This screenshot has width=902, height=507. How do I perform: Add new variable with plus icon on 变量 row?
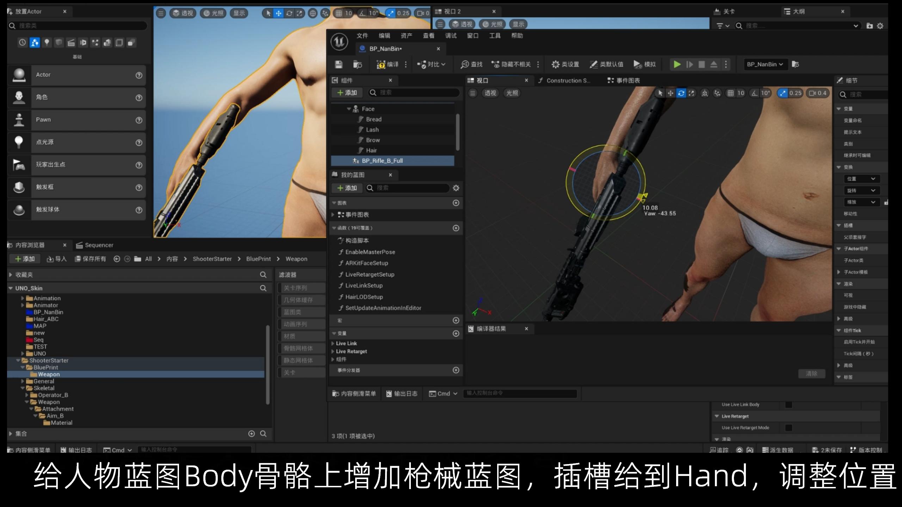click(x=456, y=333)
